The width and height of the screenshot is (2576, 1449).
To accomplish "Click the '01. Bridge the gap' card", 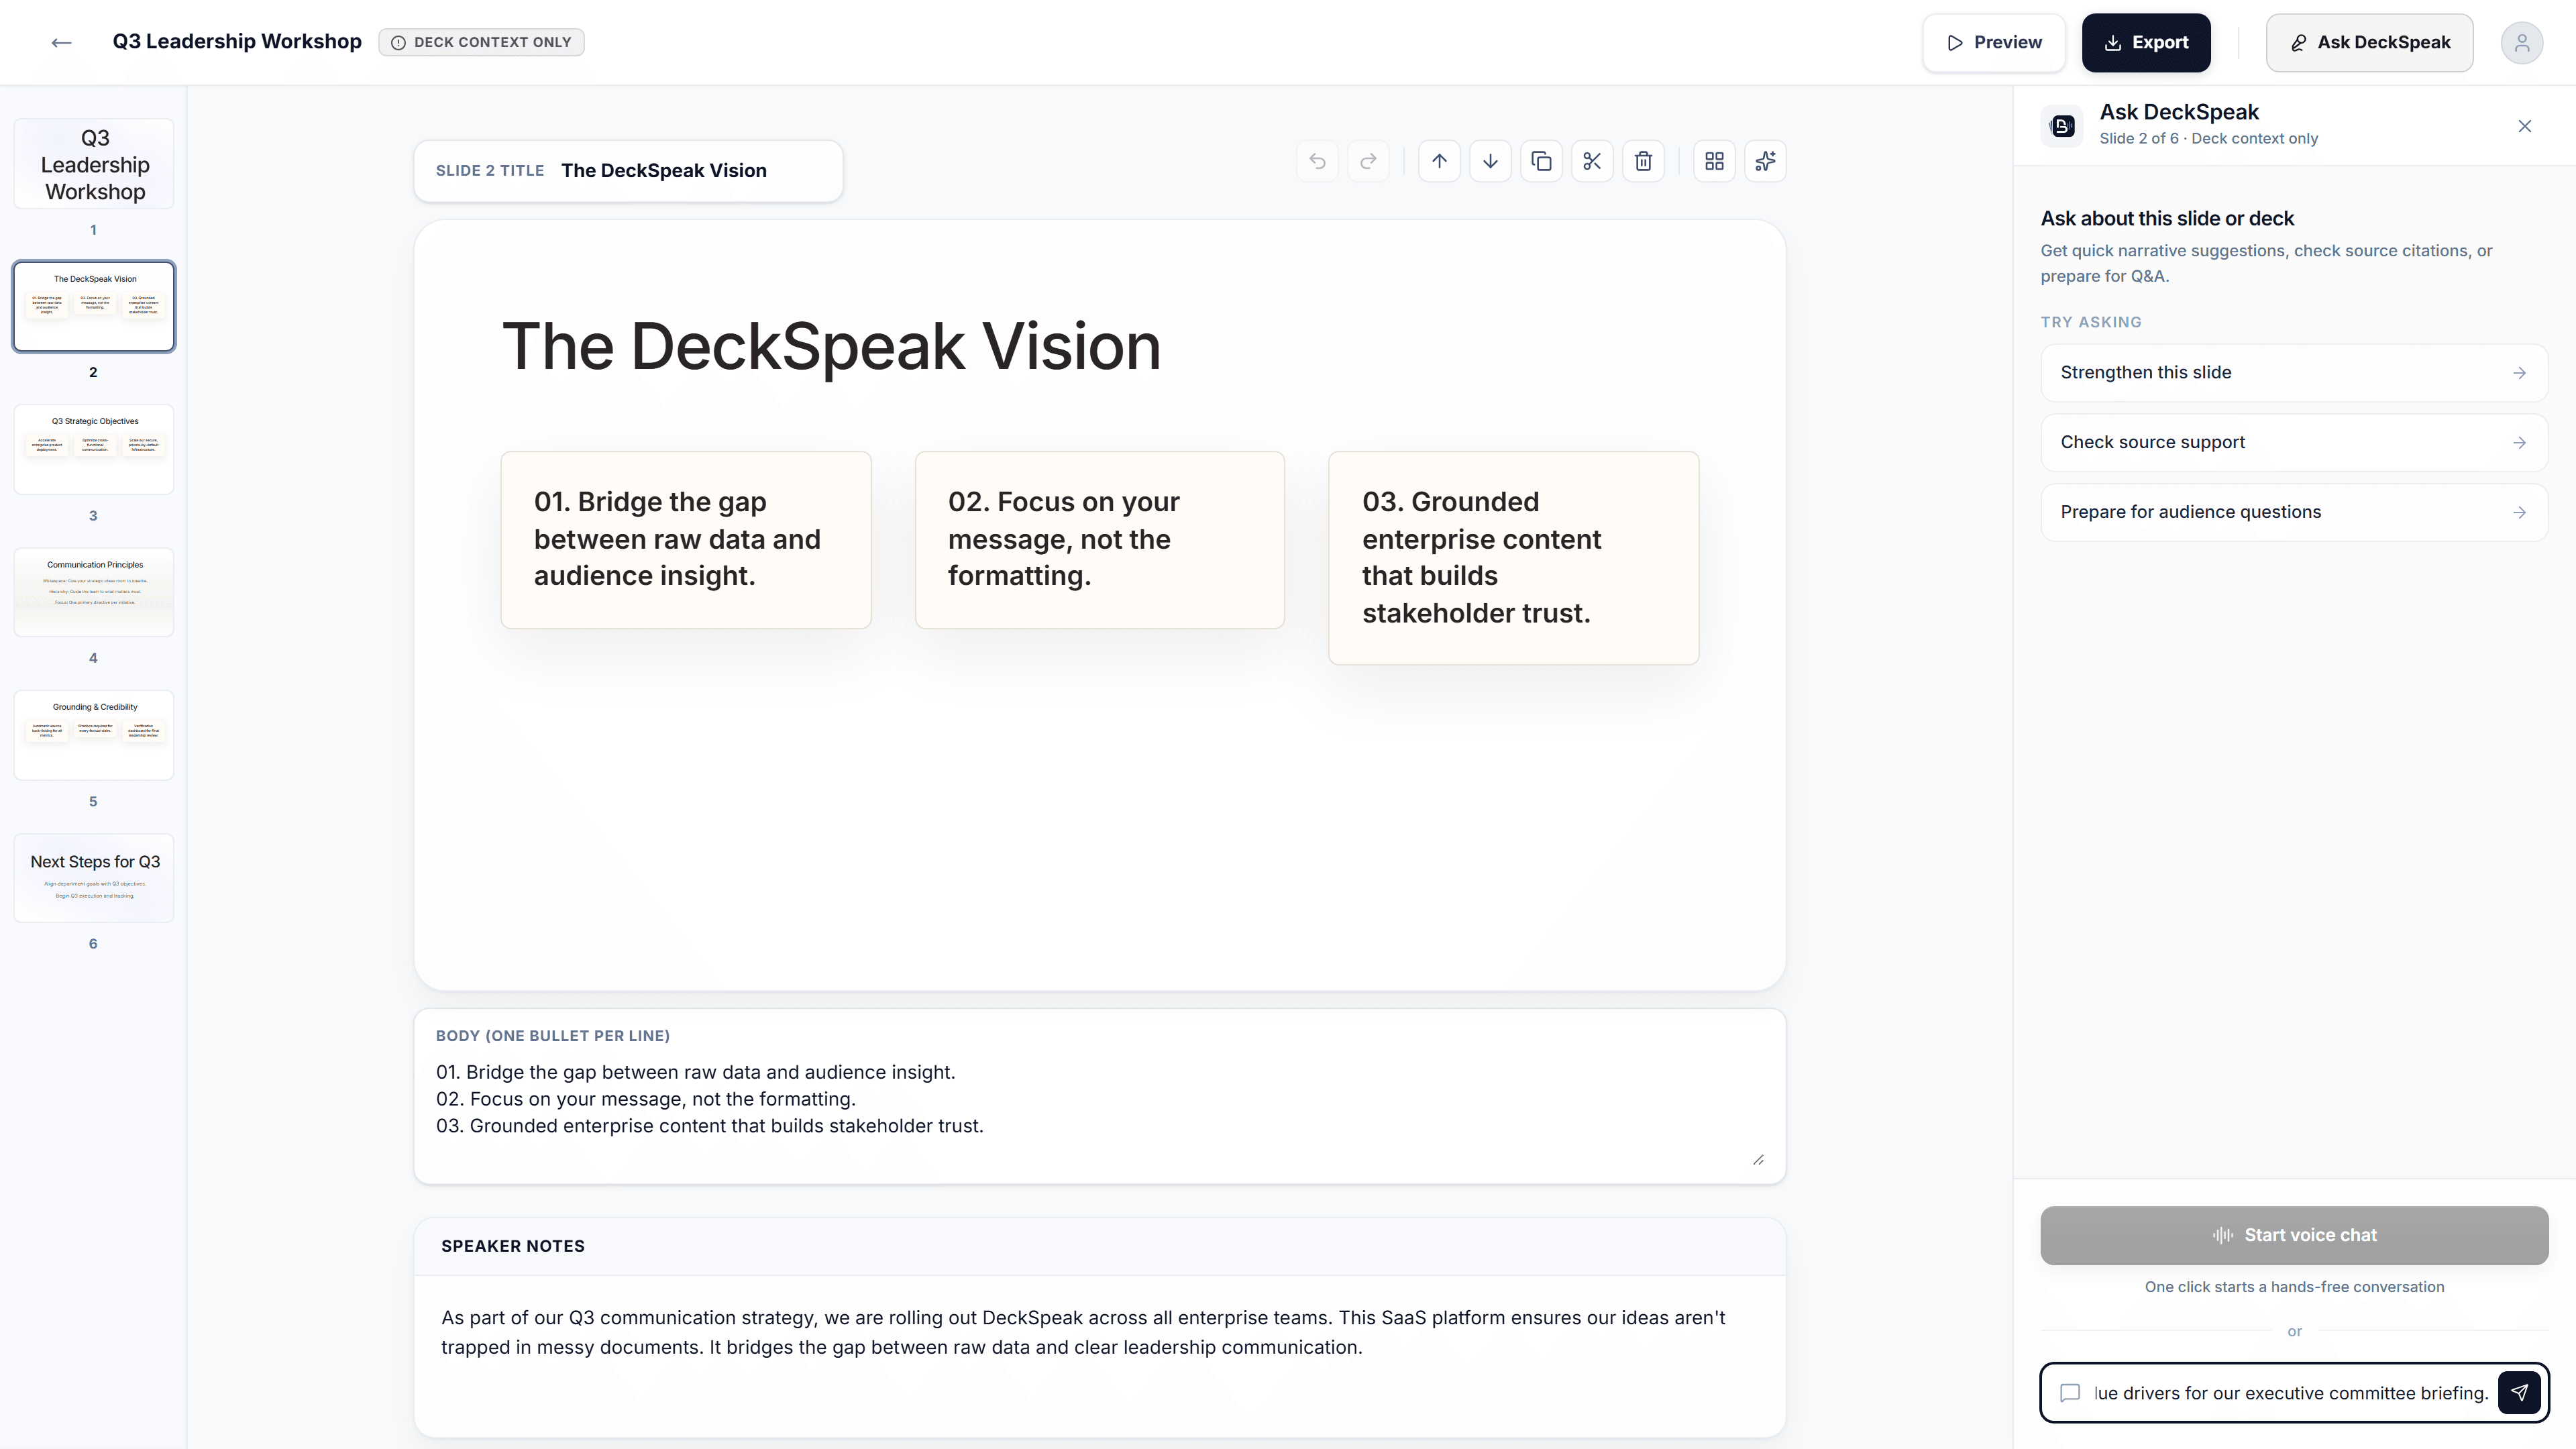I will [686, 540].
